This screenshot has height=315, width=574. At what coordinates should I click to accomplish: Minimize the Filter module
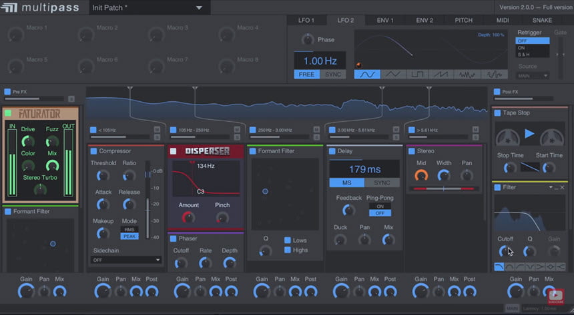(557, 188)
